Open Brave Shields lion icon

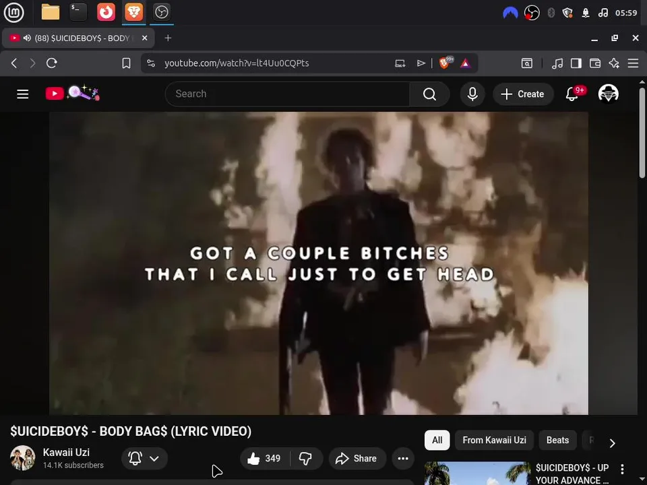click(445, 63)
